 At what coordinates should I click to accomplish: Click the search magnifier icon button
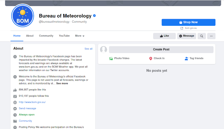tap(201, 36)
